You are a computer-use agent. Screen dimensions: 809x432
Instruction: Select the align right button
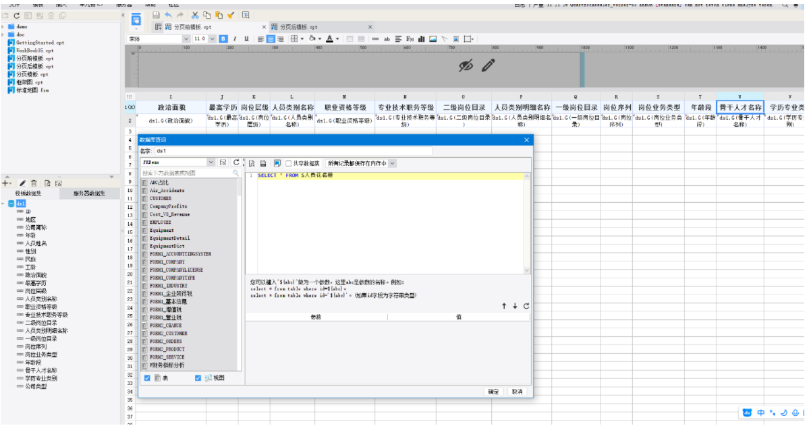tap(280, 38)
